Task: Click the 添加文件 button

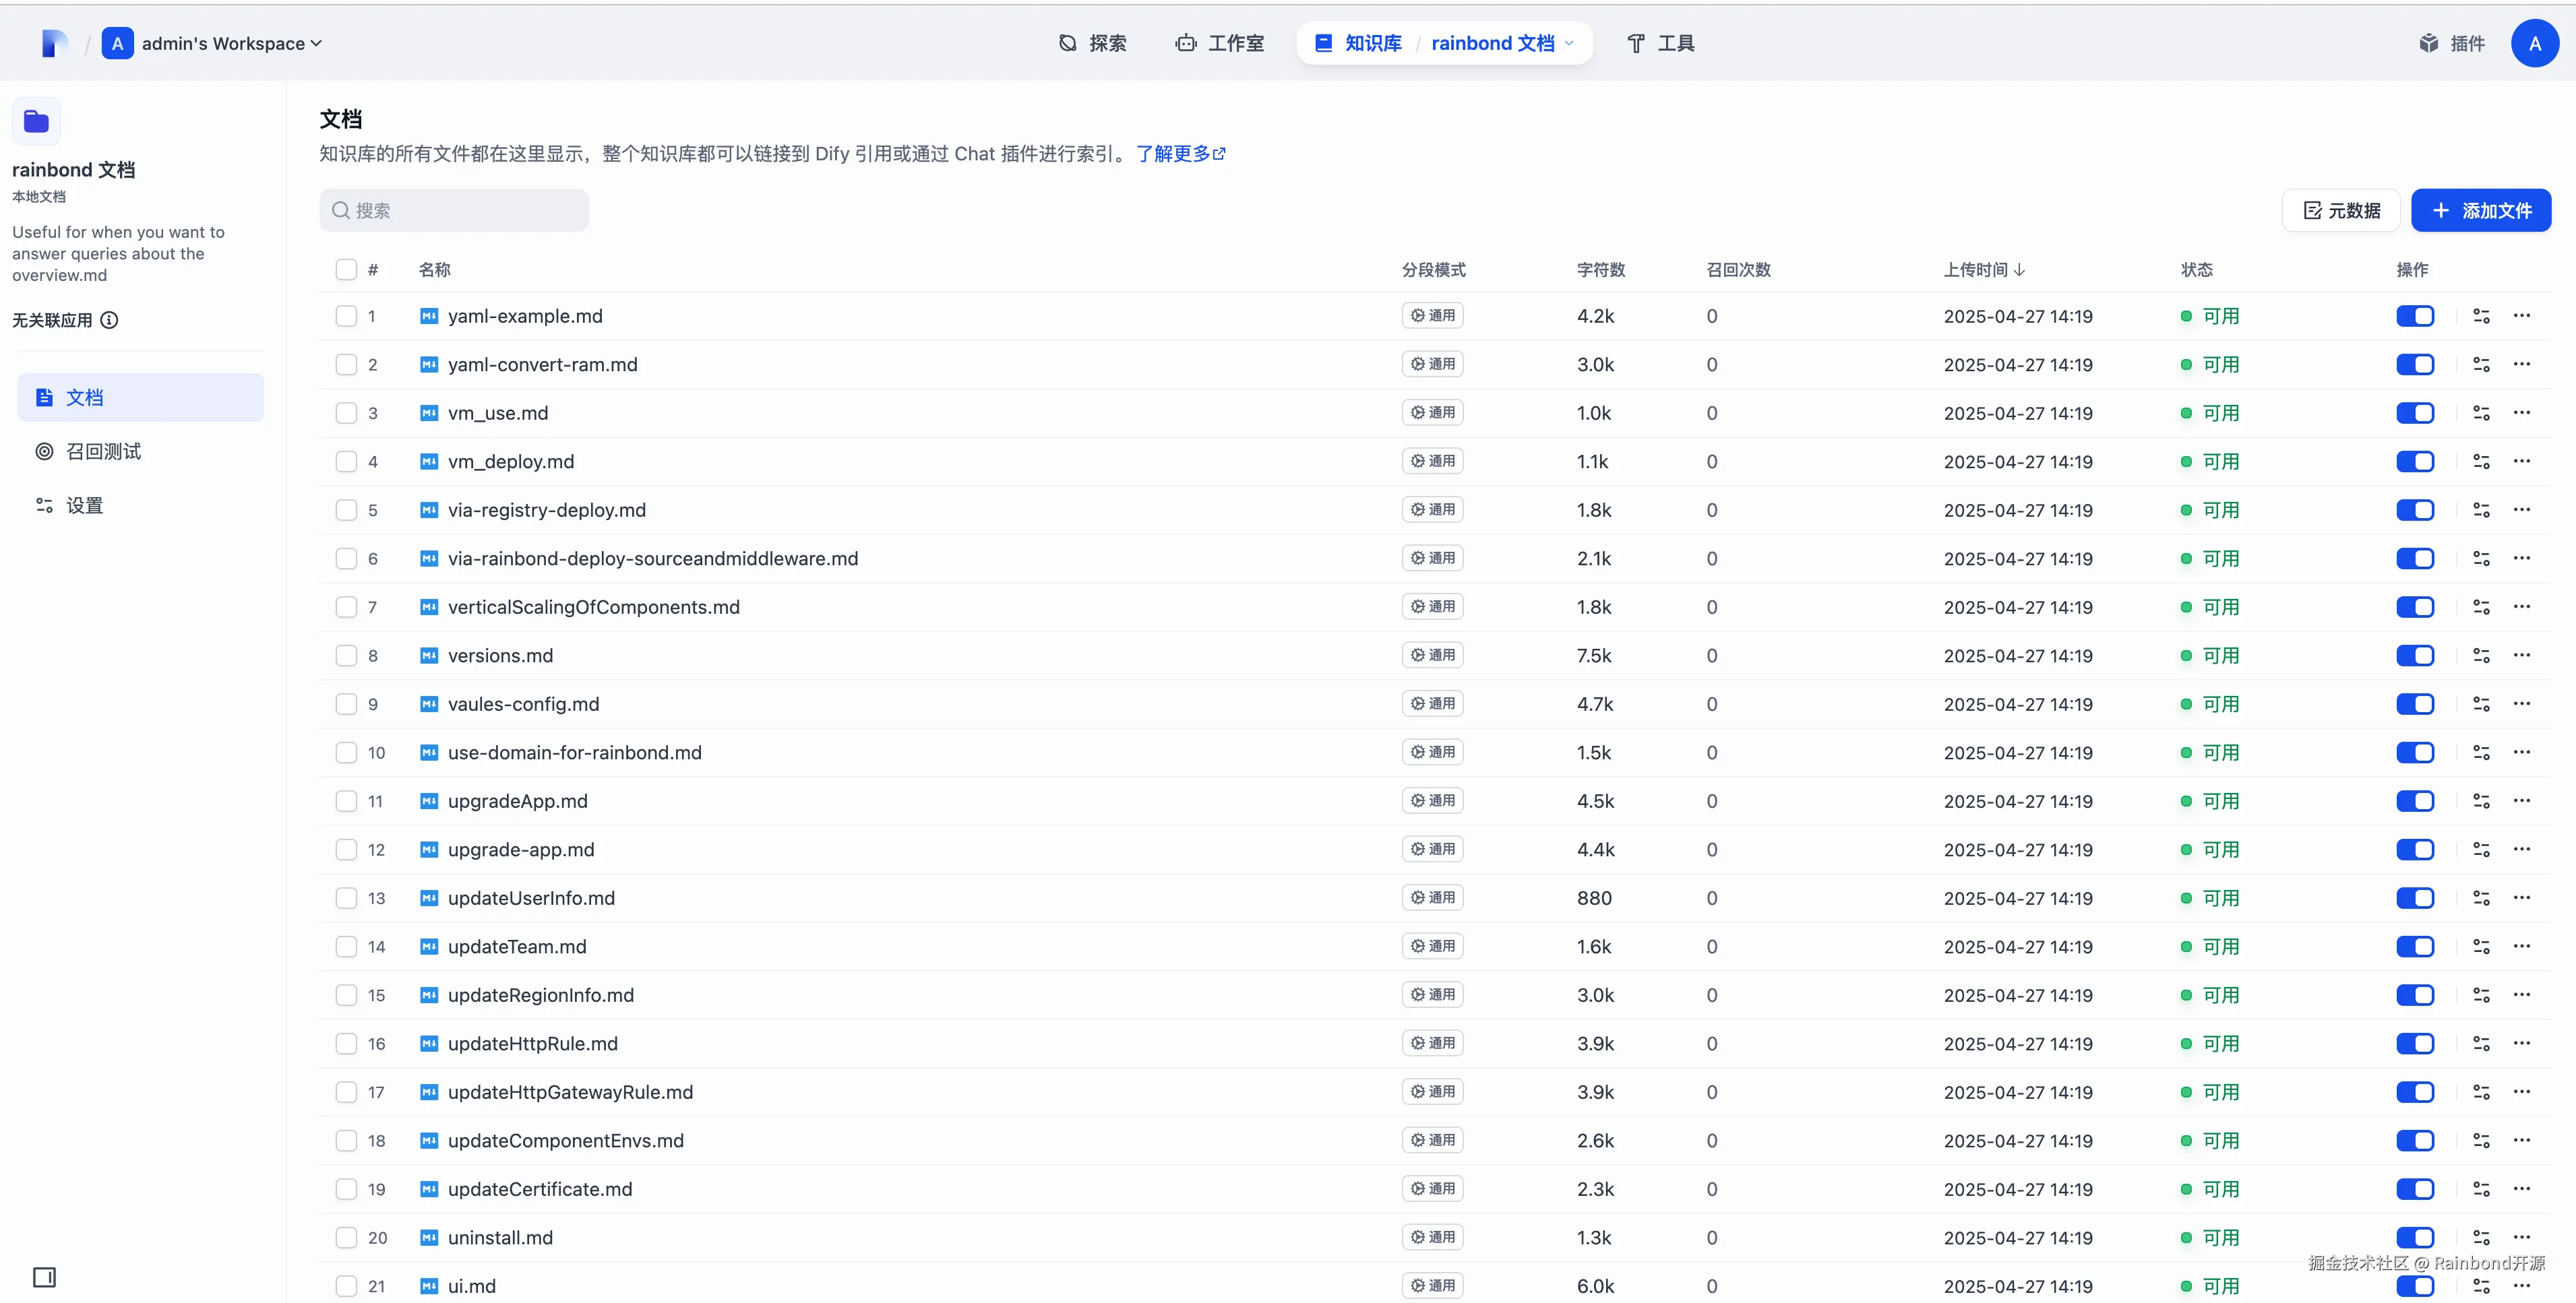Action: (x=2481, y=211)
